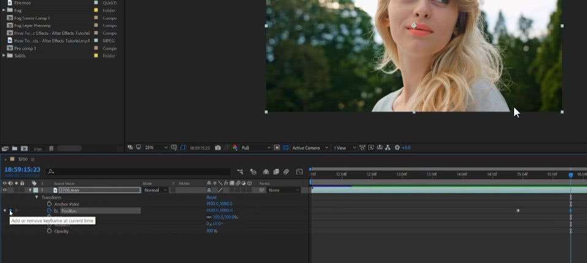
Task: Open the Graph Editor in the timeline
Action: (x=299, y=172)
